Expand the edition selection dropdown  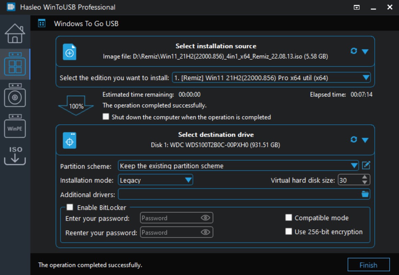(x=366, y=78)
